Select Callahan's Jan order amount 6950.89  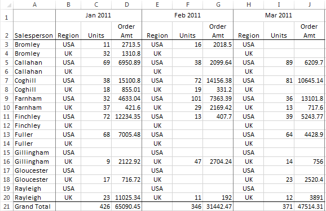(126, 62)
